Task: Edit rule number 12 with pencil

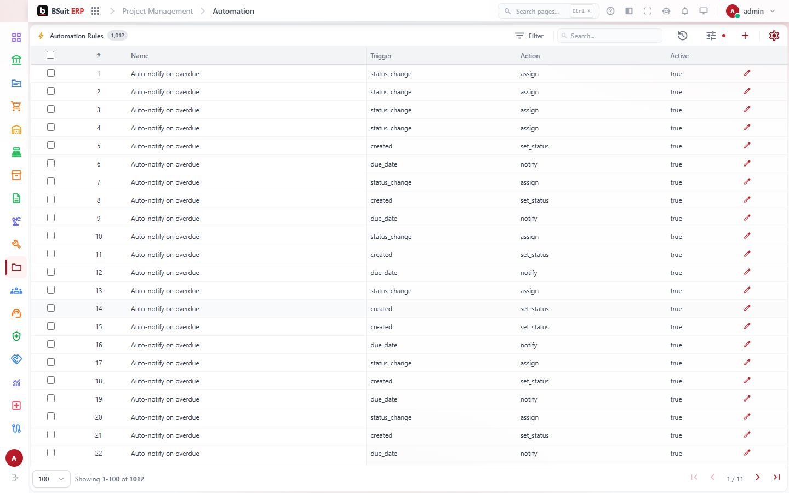Action: point(747,272)
